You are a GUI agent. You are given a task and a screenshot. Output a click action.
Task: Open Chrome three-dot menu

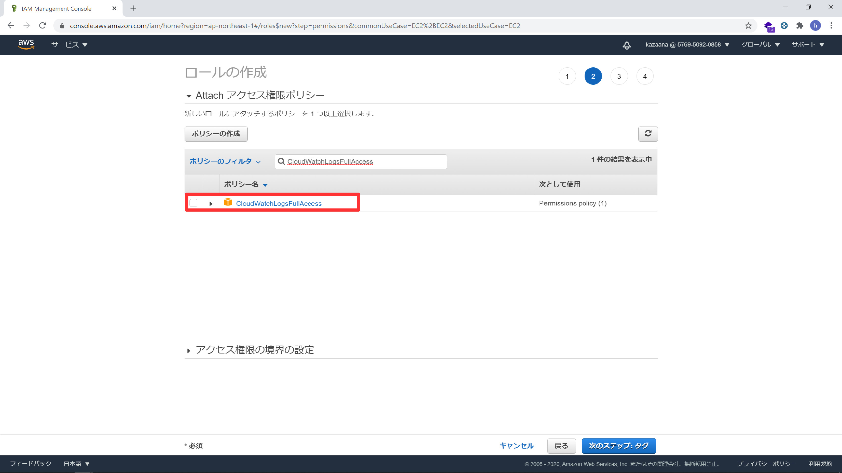click(x=831, y=25)
